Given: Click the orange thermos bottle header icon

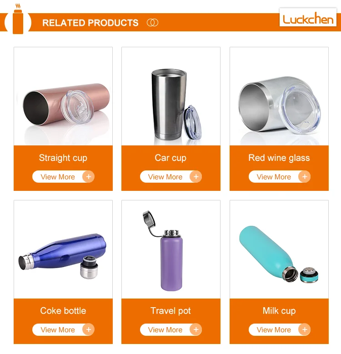Looking at the screenshot, I should tap(18, 19).
